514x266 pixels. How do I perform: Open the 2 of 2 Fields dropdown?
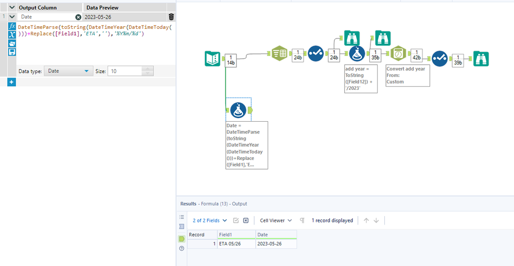pyautogui.click(x=210, y=220)
